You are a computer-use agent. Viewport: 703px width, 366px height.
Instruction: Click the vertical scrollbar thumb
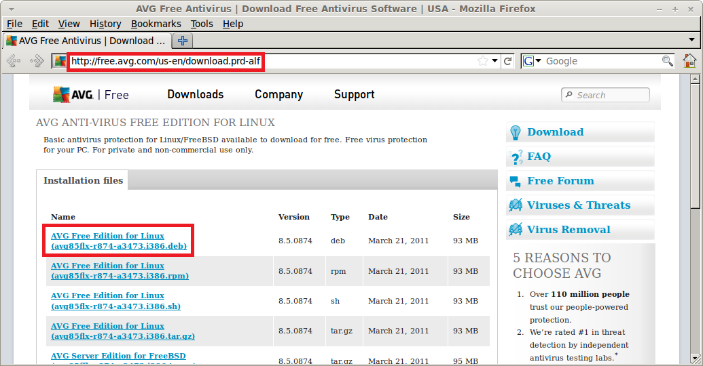(x=696, y=146)
